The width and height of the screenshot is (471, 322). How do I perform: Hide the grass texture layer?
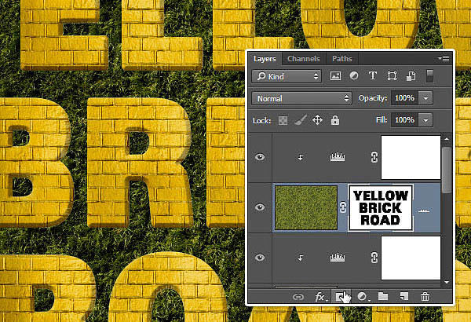(260, 207)
